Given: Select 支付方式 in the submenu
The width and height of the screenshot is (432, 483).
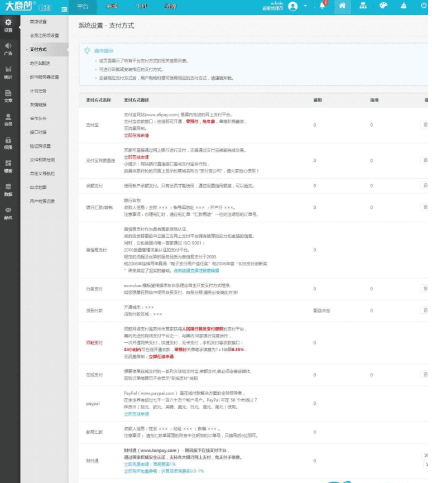Looking at the screenshot, I should [x=38, y=49].
